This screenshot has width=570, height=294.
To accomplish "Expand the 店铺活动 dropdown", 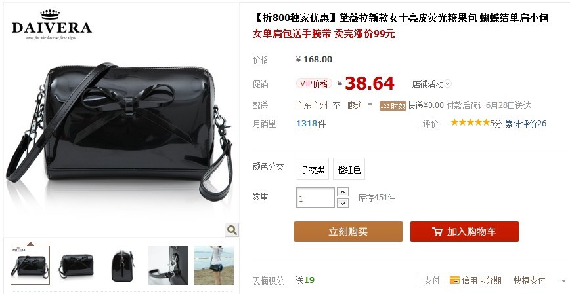I will coord(431,84).
